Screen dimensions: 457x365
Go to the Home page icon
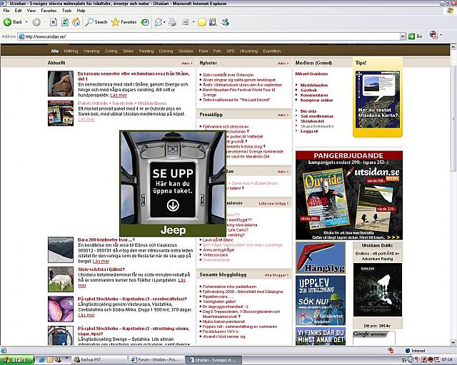click(x=76, y=22)
